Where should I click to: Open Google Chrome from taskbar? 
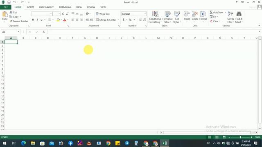click(x=108, y=143)
